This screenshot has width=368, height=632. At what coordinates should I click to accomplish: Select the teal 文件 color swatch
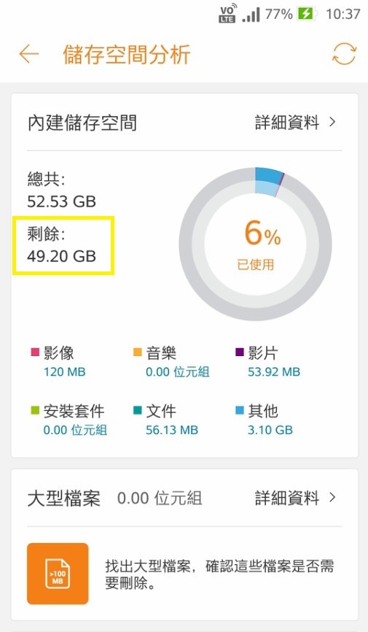click(137, 410)
